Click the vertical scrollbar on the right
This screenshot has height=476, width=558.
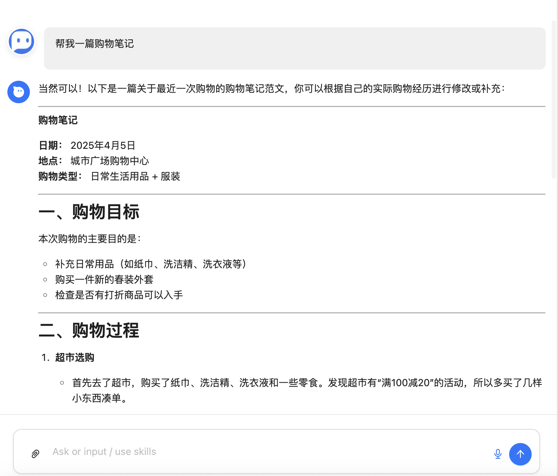point(554,100)
